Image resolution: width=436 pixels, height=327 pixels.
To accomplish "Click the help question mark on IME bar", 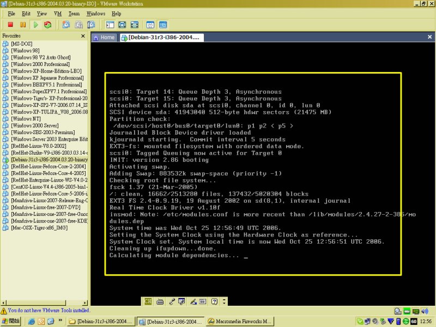I will coord(214,302).
